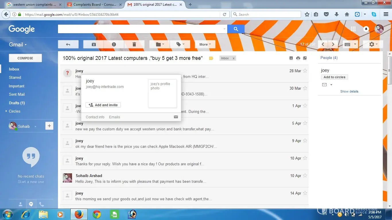Toggle yellow importance marker beside subject
392x220 pixels.
point(211,58)
